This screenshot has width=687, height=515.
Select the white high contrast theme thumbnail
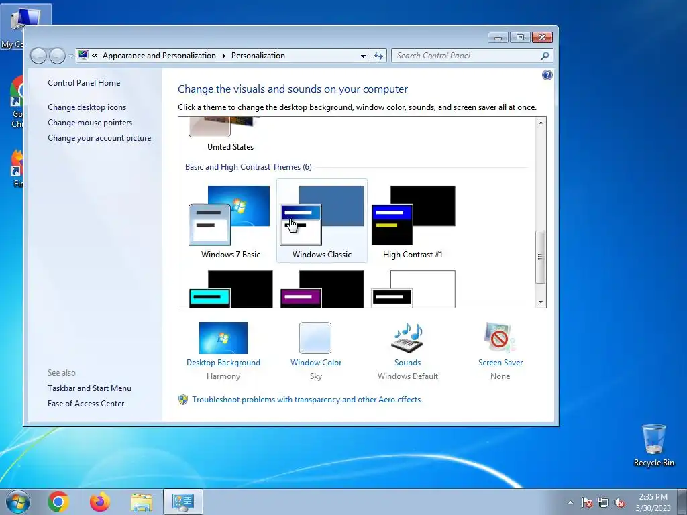(x=413, y=289)
